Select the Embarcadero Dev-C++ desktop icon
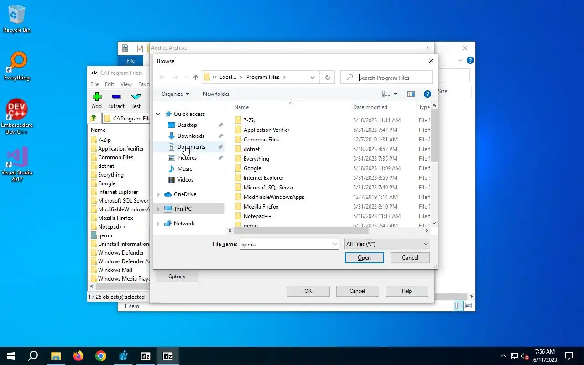The height and width of the screenshot is (365, 584). [17, 117]
